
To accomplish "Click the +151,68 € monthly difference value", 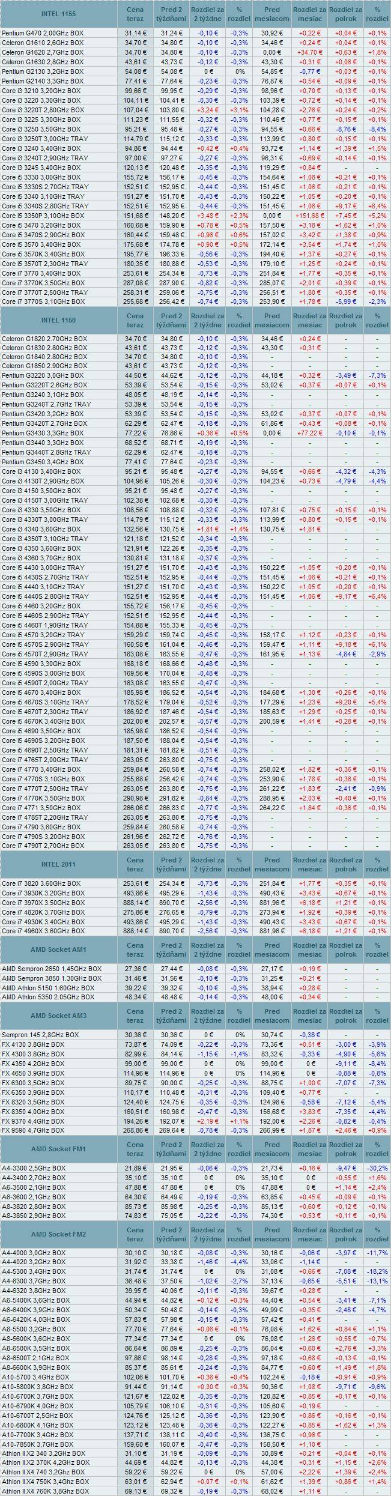I will (310, 216).
